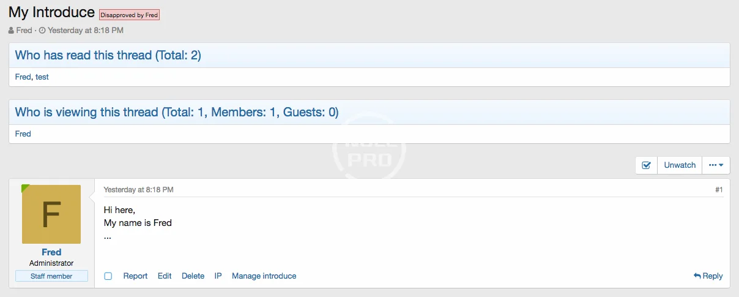Screen dimensions: 739x297
Task: Click the thread start date under title
Action: point(86,30)
